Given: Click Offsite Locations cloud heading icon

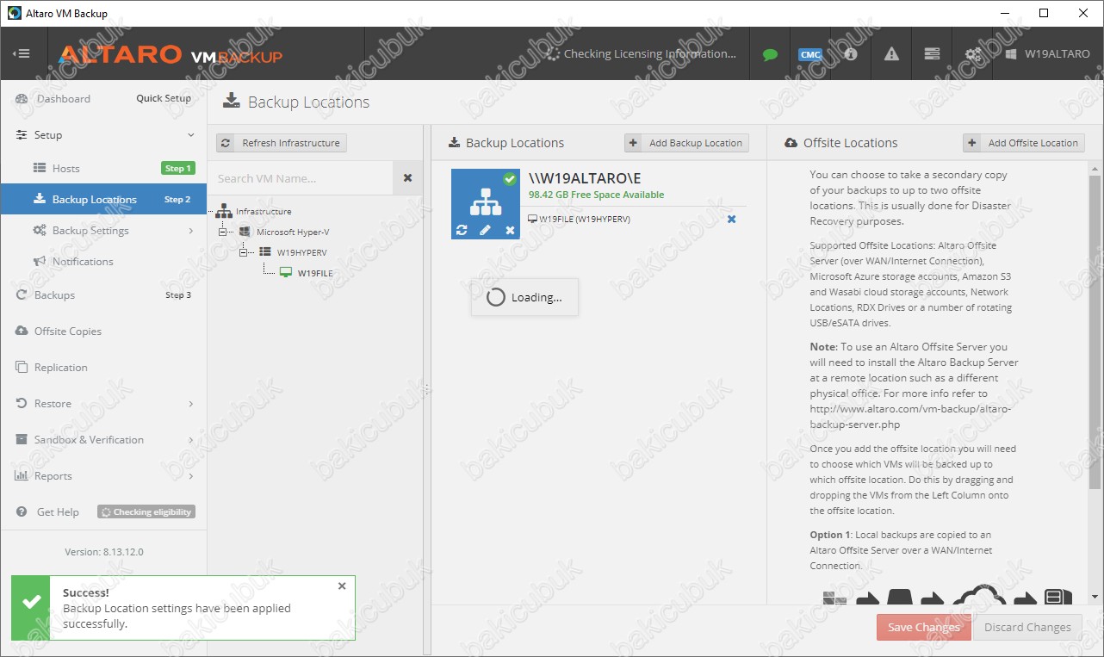Looking at the screenshot, I should click(791, 143).
